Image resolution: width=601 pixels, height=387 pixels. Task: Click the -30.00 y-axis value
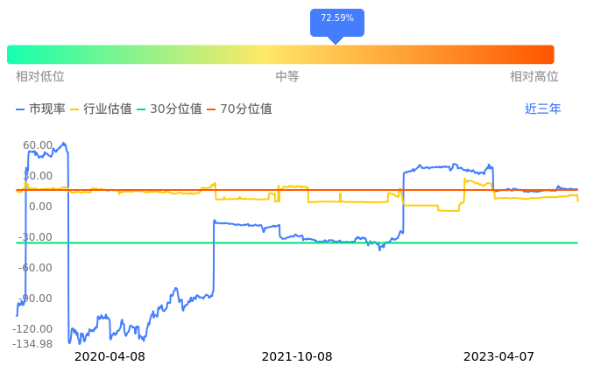click(37, 237)
